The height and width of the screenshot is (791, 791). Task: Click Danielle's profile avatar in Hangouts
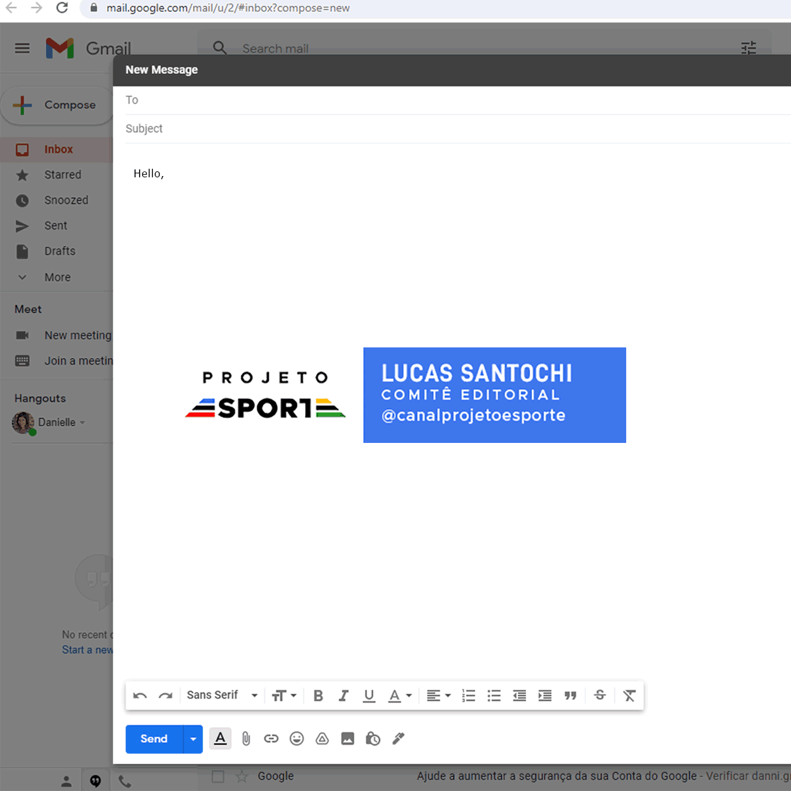23,423
